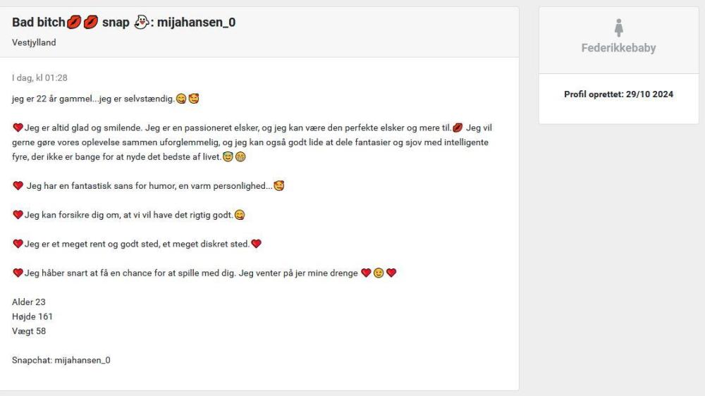Viewport: 705px width, 396px height.
Task: Click the 'Højde 161' line
Action: click(x=32, y=316)
